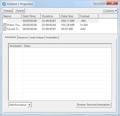The width and height of the screenshot is (120, 116).
Task: Click the -NA- format cell
Action: click(x=83, y=21)
